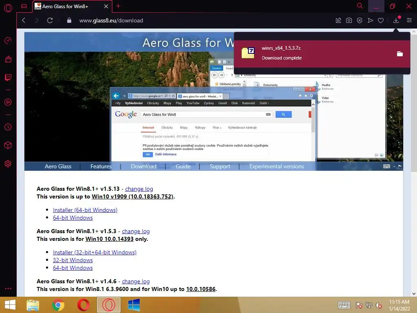The width and height of the screenshot is (417, 313).
Task: Take a snapshot with camera icon
Action: point(349,20)
